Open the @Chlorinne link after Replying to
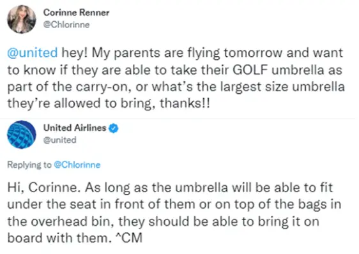 tap(77, 165)
